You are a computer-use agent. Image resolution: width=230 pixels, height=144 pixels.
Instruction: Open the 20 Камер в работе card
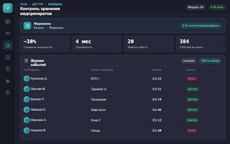(x=149, y=44)
